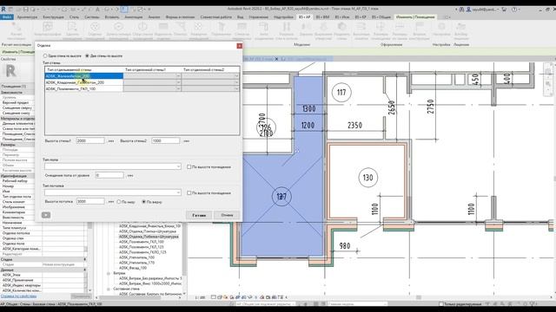Click room tag 117 on the floor plan

pyautogui.click(x=341, y=93)
